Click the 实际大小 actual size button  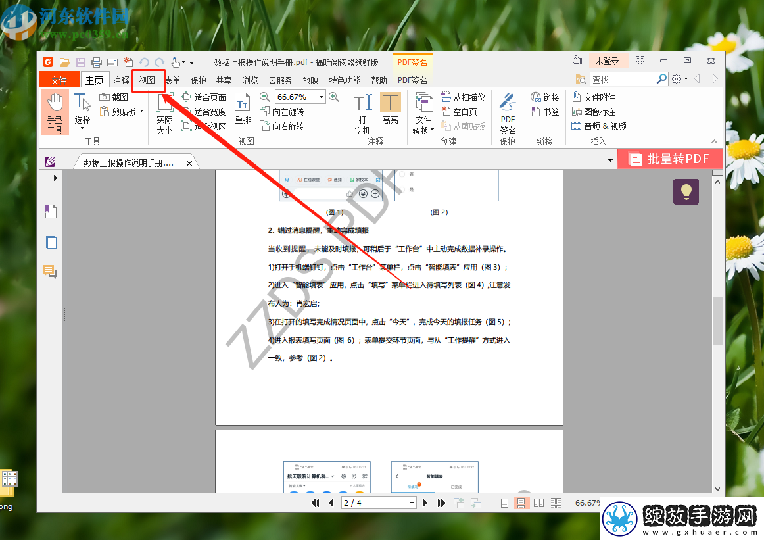click(164, 114)
